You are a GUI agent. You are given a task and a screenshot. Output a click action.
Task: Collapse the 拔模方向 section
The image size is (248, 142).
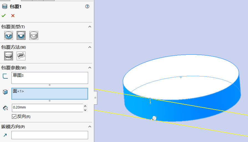tap(90, 126)
